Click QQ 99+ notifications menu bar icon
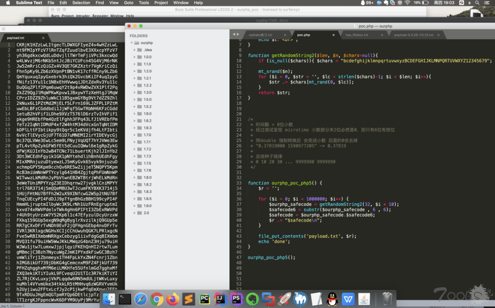495x308 pixels. tap(367, 3)
